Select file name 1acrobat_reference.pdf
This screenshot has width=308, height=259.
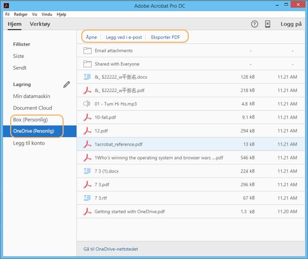119,144
